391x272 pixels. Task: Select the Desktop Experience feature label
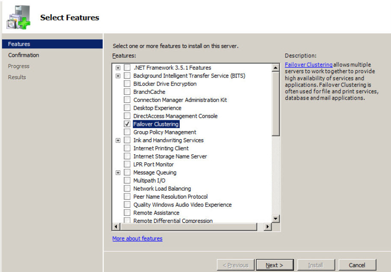point(157,108)
